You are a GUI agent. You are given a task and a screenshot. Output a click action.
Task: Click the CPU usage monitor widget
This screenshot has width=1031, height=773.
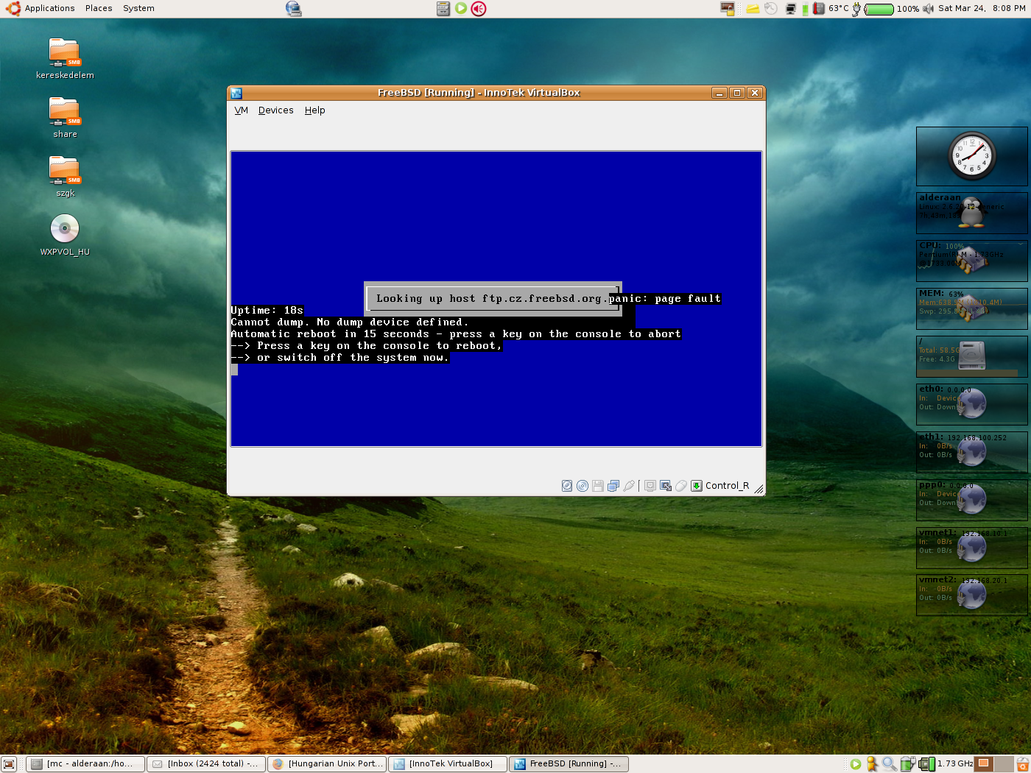(972, 261)
